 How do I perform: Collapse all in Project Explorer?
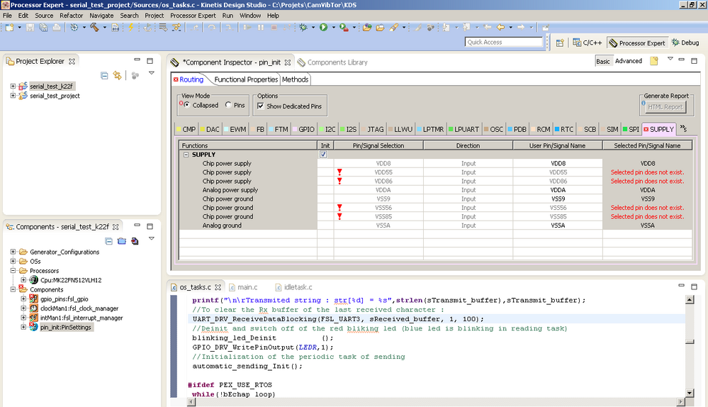[x=104, y=75]
